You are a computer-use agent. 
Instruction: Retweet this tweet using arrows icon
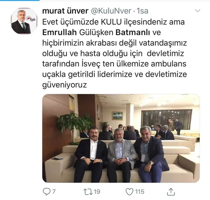coord(88,192)
